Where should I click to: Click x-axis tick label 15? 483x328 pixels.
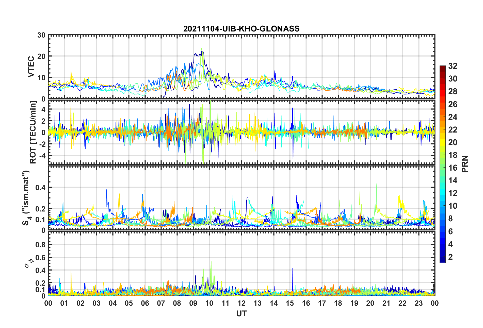pyautogui.click(x=290, y=303)
